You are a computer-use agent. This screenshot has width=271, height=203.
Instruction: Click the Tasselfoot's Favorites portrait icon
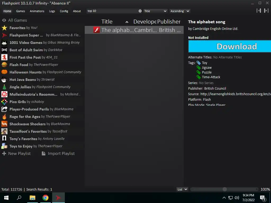point(4,131)
